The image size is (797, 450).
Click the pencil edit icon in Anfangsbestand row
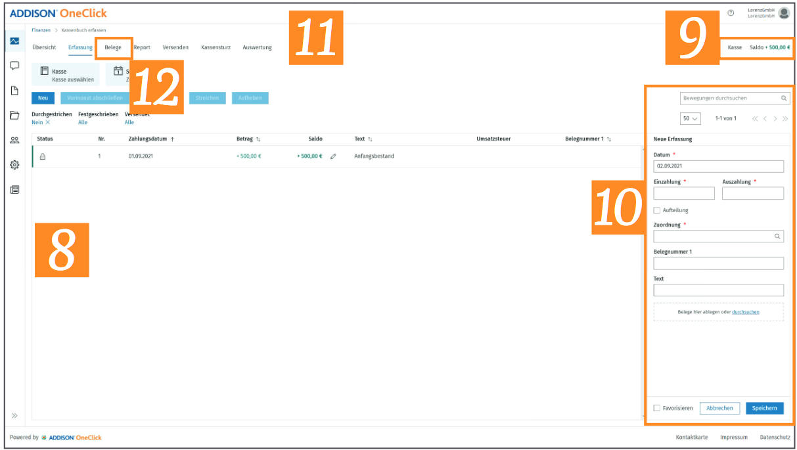333,156
